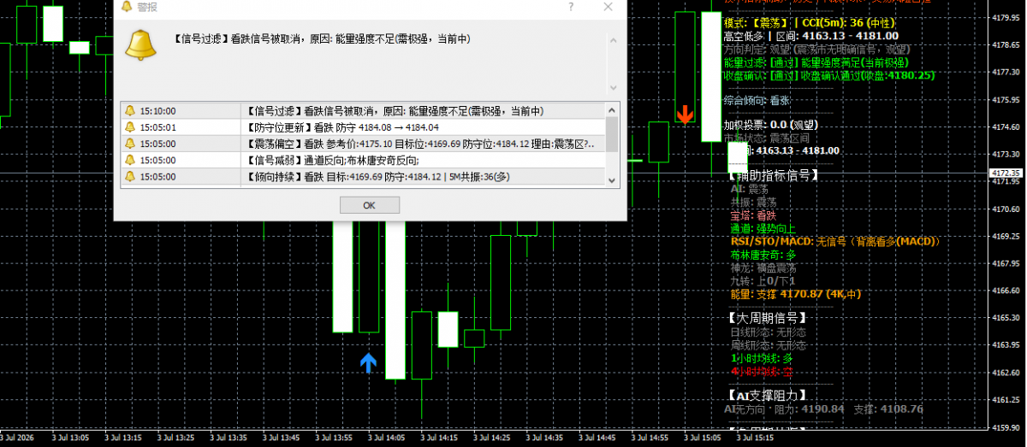Click the message area scroll-down arrow
The image size is (1027, 447).
(612, 88)
